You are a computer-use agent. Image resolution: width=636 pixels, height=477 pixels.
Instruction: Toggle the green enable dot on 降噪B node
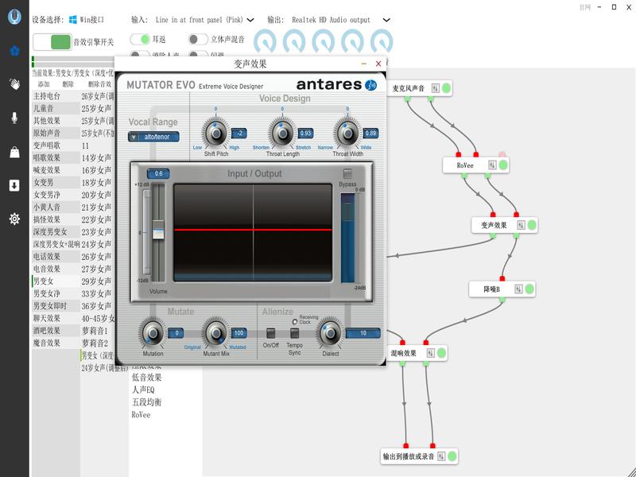[529, 289]
